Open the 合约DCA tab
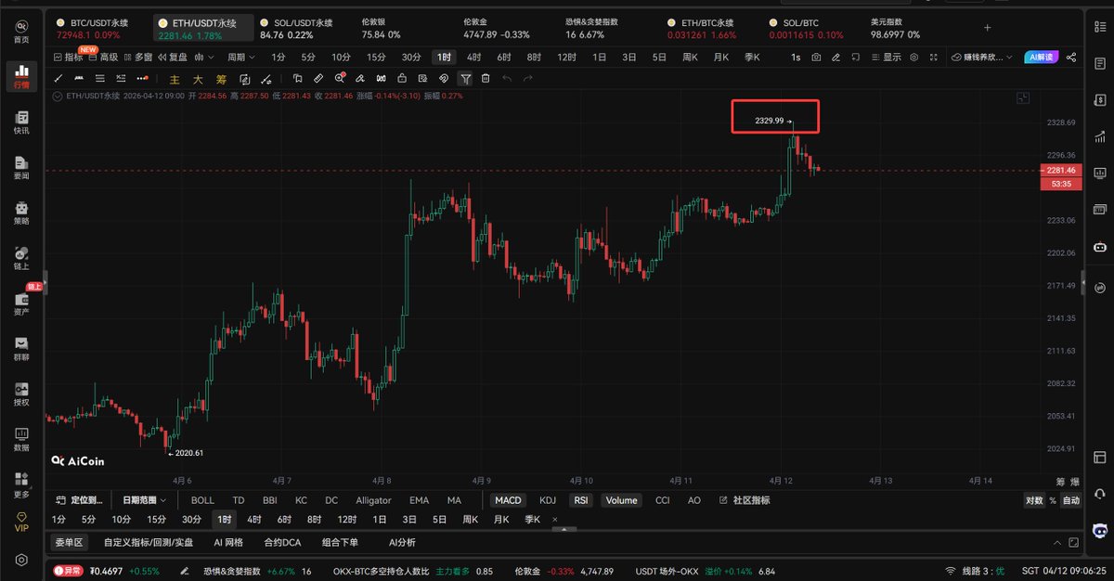The image size is (1114, 581). pyautogui.click(x=282, y=542)
